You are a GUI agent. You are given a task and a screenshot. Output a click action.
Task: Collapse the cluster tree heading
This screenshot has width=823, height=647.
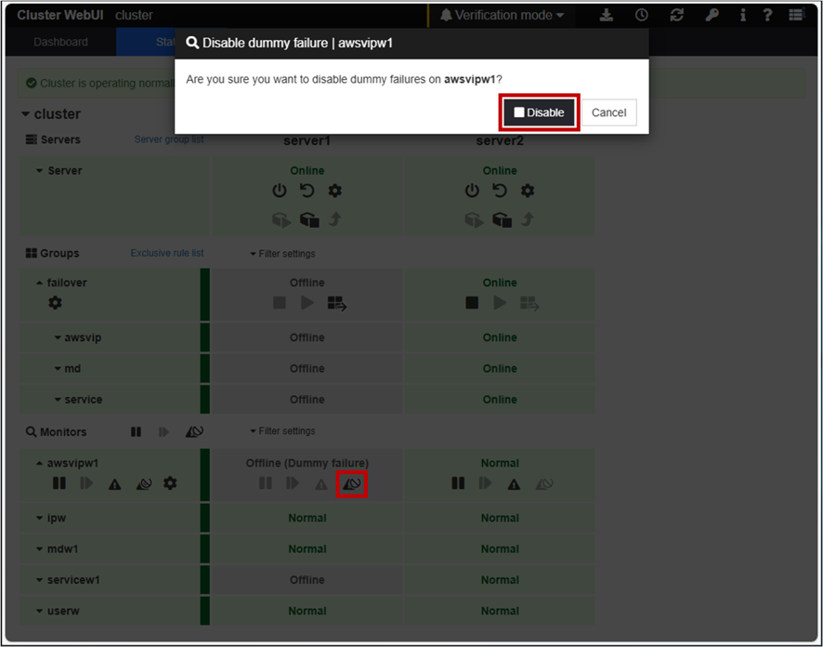[26, 114]
